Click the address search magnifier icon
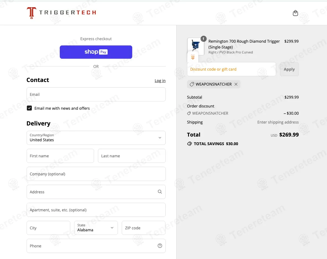Screen dimensions: 327x259 (x=160, y=192)
